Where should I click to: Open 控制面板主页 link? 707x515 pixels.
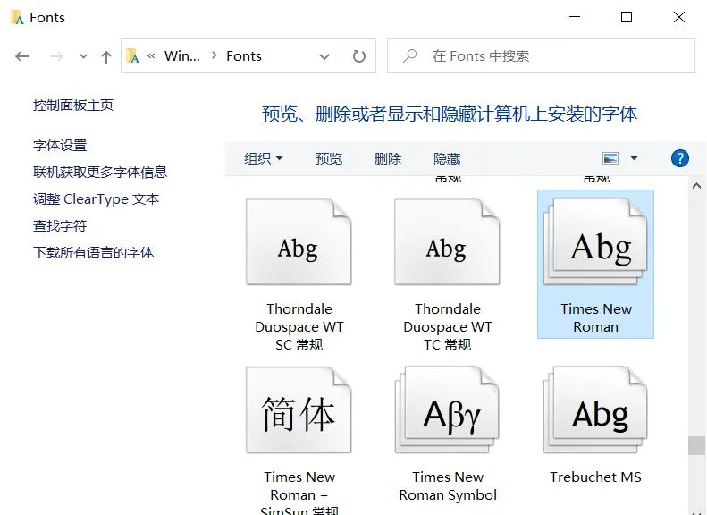click(73, 106)
